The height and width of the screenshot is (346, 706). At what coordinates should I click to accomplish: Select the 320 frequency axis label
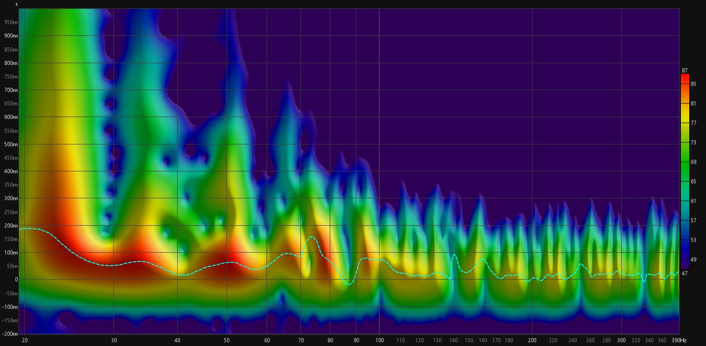[x=636, y=340]
